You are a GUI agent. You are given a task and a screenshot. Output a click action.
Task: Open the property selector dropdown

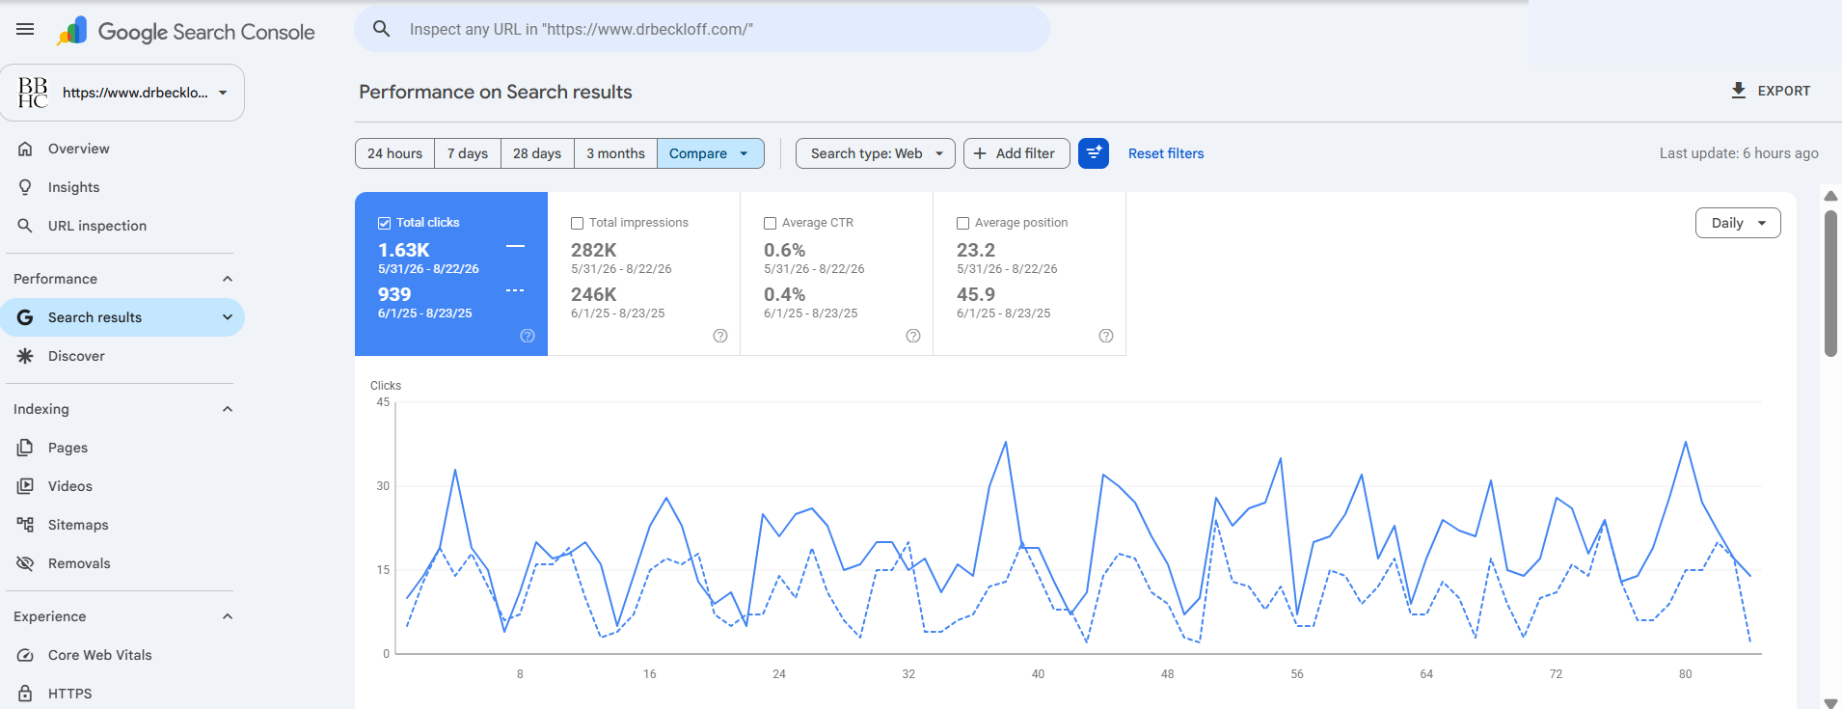[x=122, y=93]
